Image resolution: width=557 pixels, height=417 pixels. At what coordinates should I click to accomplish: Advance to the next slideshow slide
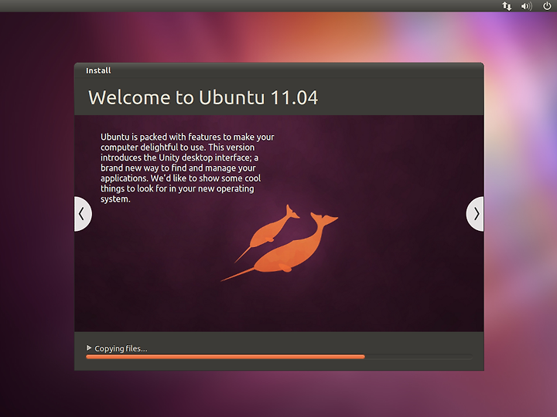click(x=475, y=214)
